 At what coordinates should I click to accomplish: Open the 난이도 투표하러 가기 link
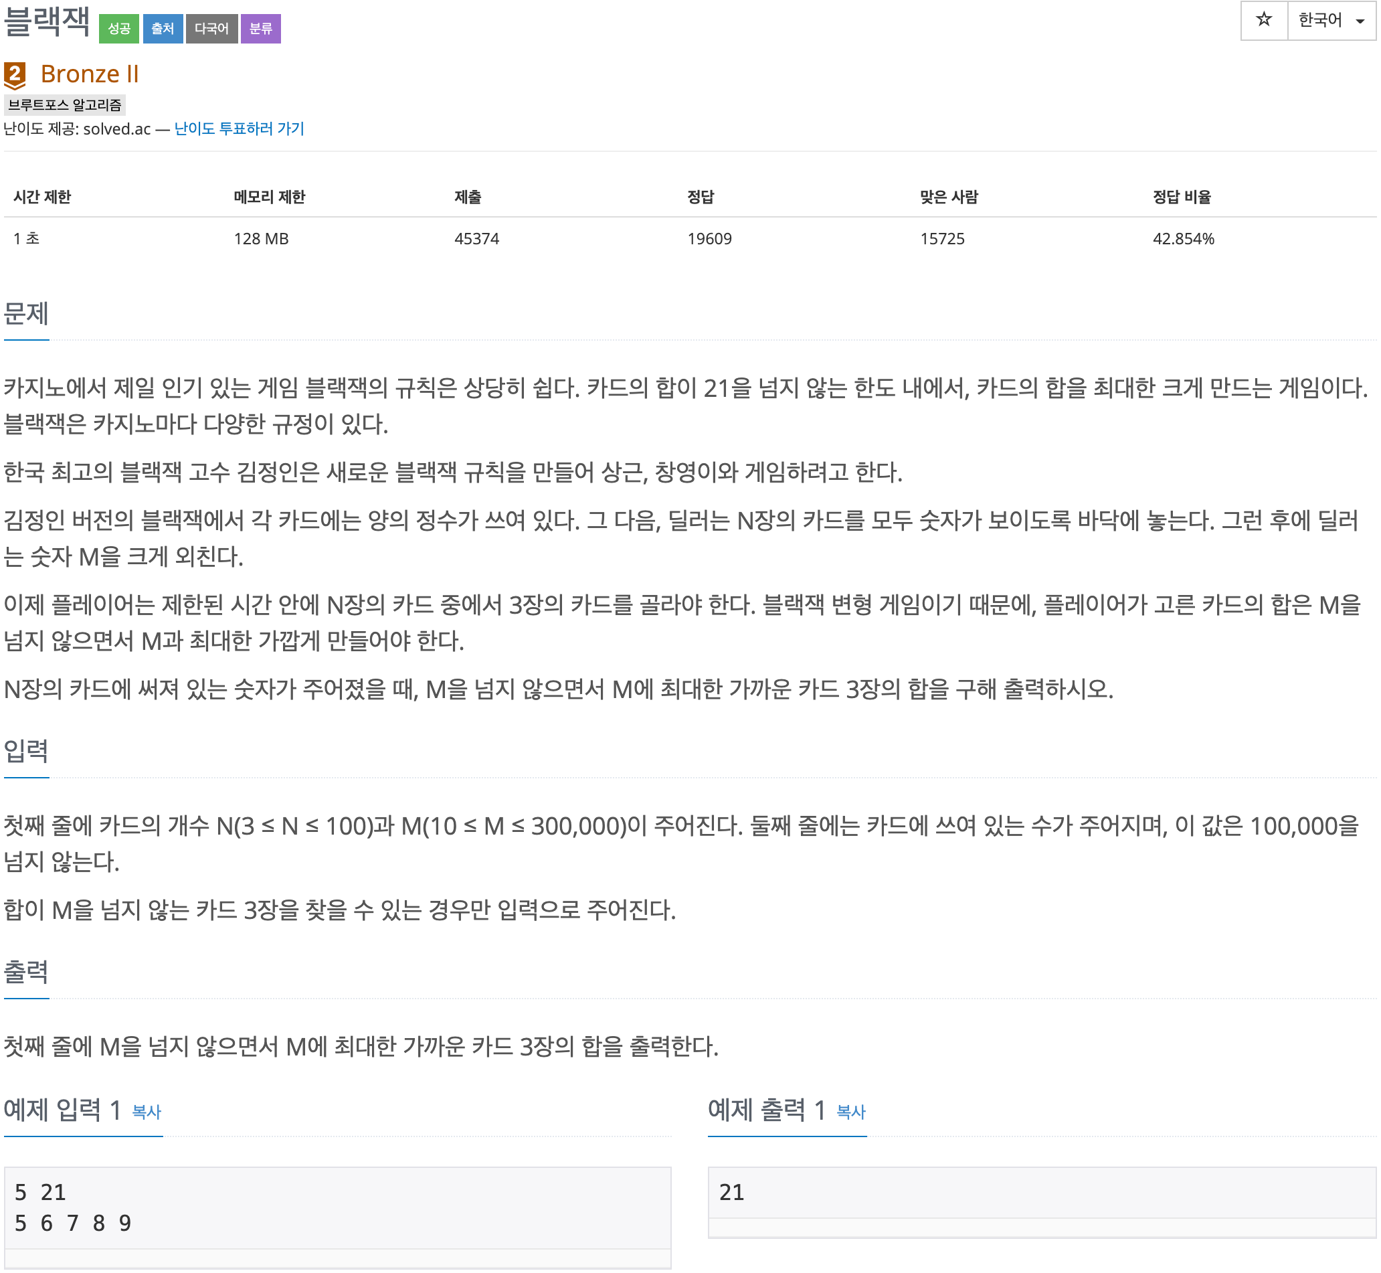239,129
